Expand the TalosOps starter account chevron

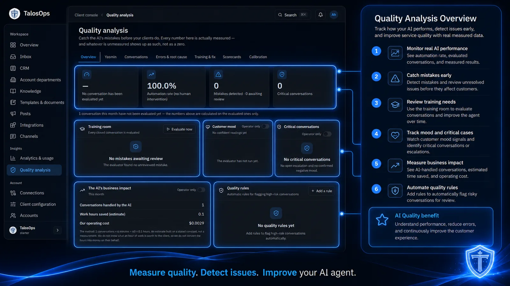(x=58, y=230)
